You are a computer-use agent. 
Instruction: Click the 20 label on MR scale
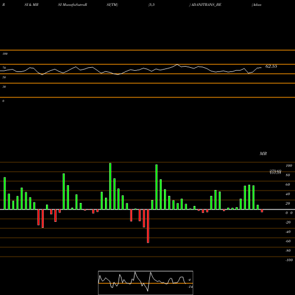(x=288, y=204)
